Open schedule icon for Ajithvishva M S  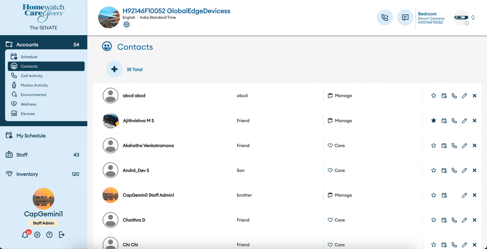coord(444,120)
